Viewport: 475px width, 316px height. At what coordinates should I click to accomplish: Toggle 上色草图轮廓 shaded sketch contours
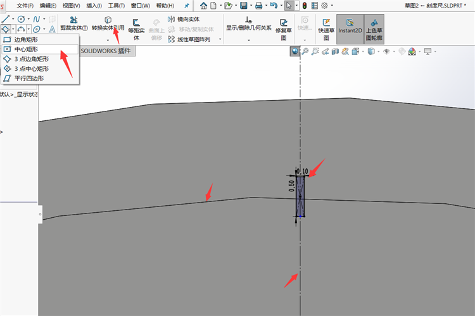[374, 29]
